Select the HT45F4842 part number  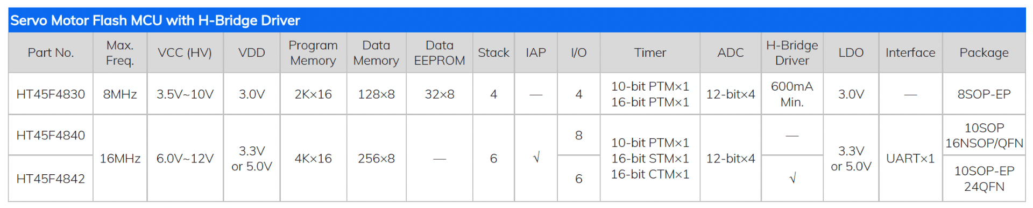tap(51, 179)
